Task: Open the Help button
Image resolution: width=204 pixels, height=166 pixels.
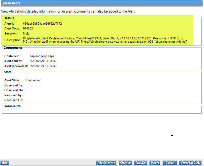Action: click(5, 163)
